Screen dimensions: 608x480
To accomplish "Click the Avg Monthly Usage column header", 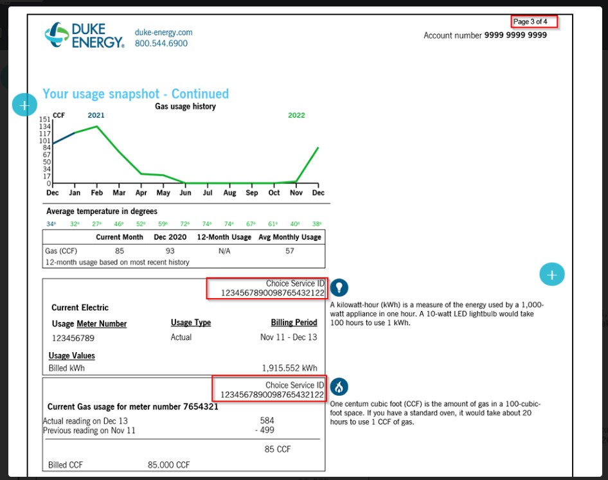I will (290, 237).
